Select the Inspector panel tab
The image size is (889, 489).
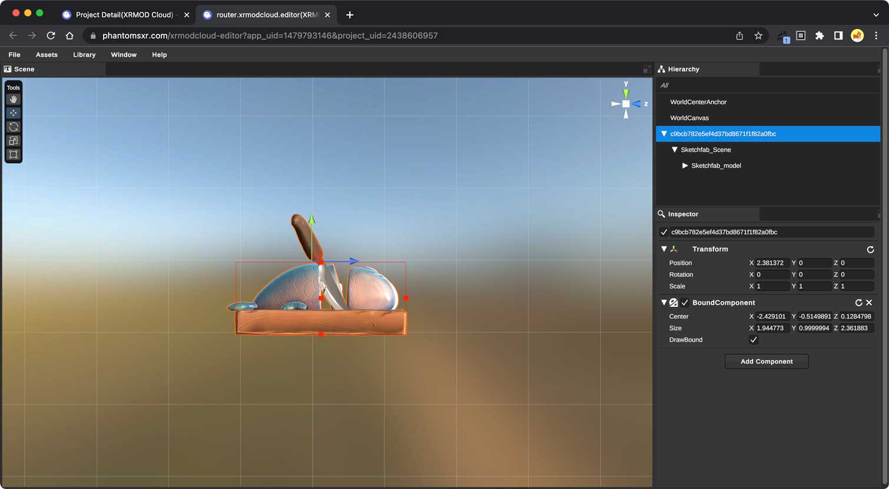pyautogui.click(x=708, y=214)
